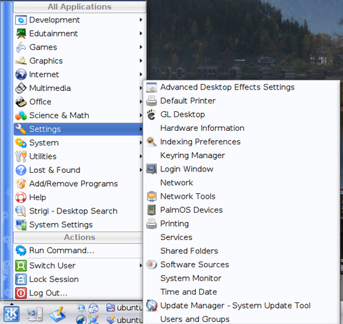Click the computer system icon in the panel

(x=34, y=314)
